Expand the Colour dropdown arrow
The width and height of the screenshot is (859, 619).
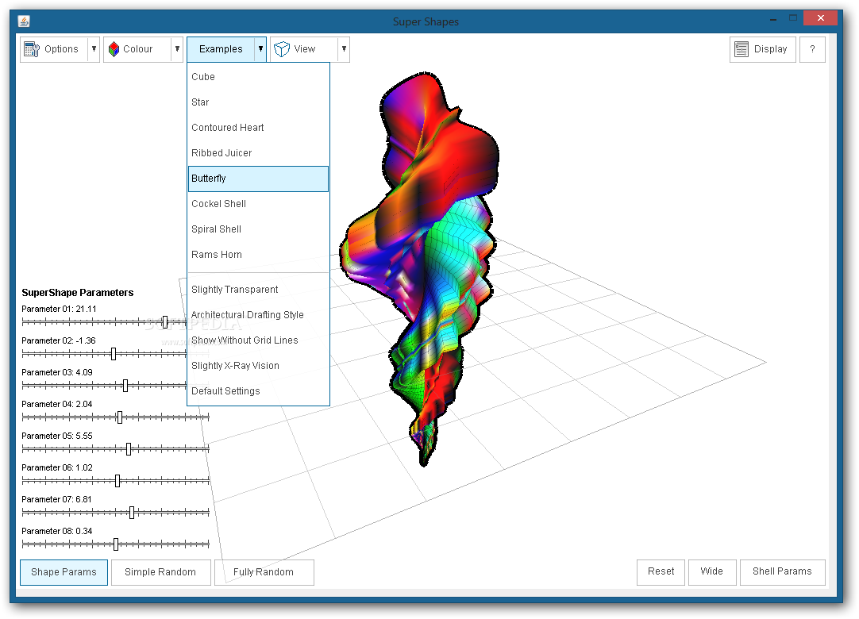coord(178,49)
